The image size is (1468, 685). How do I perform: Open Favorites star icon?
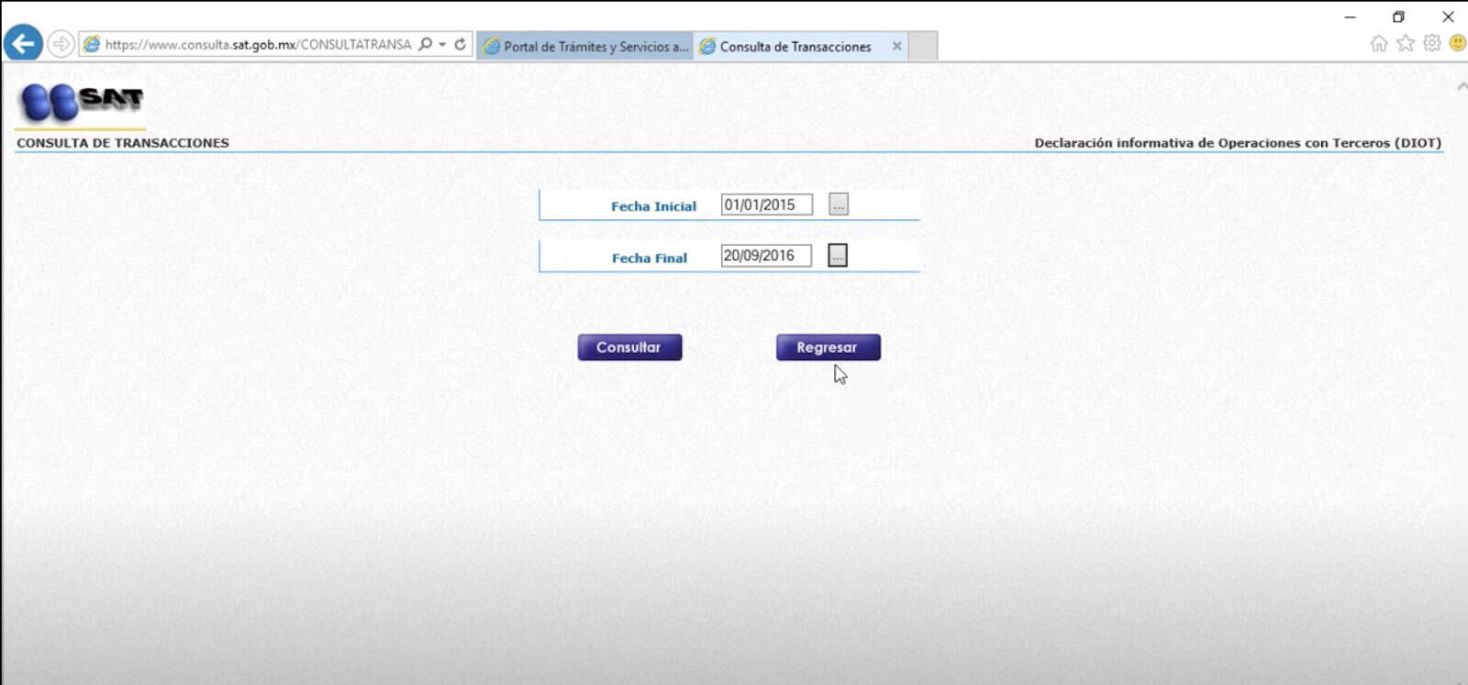click(1405, 43)
